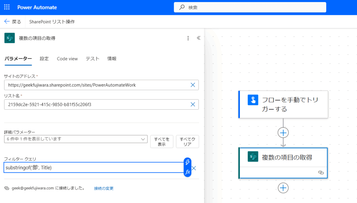Click the すべてを表示 button

(162, 142)
